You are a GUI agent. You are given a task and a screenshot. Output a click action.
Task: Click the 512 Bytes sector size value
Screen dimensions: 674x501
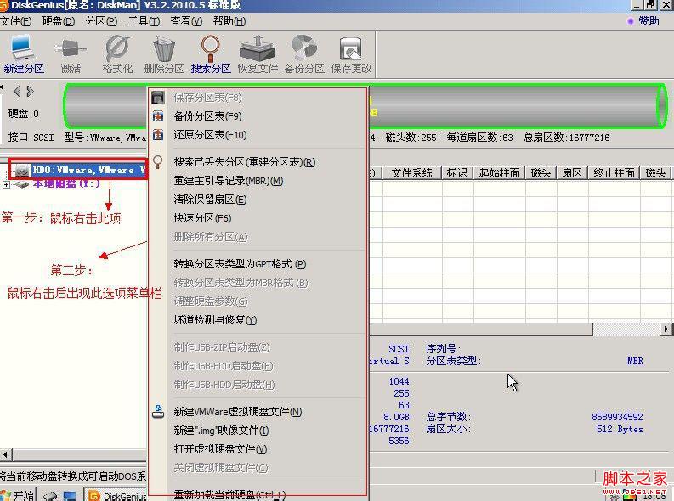[x=620, y=429]
